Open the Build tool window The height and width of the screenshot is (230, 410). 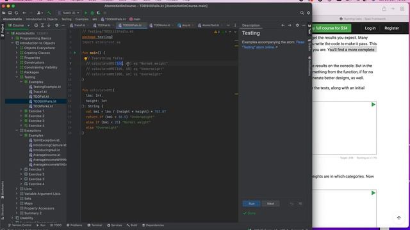pyautogui.click(x=132, y=226)
